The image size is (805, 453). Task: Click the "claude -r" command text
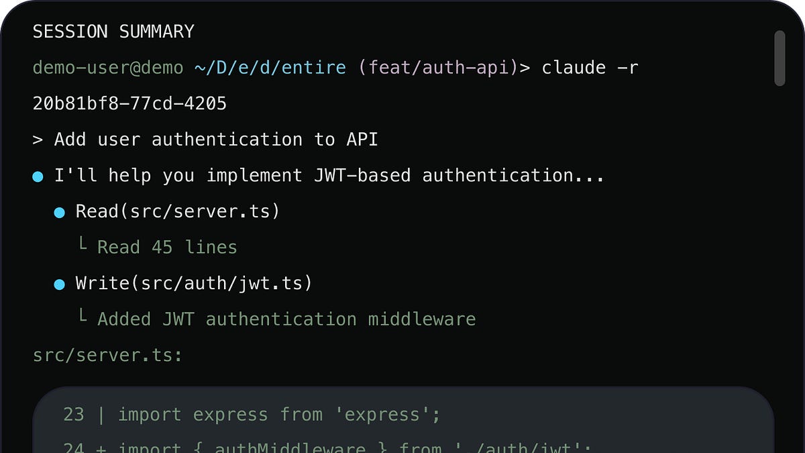[590, 68]
